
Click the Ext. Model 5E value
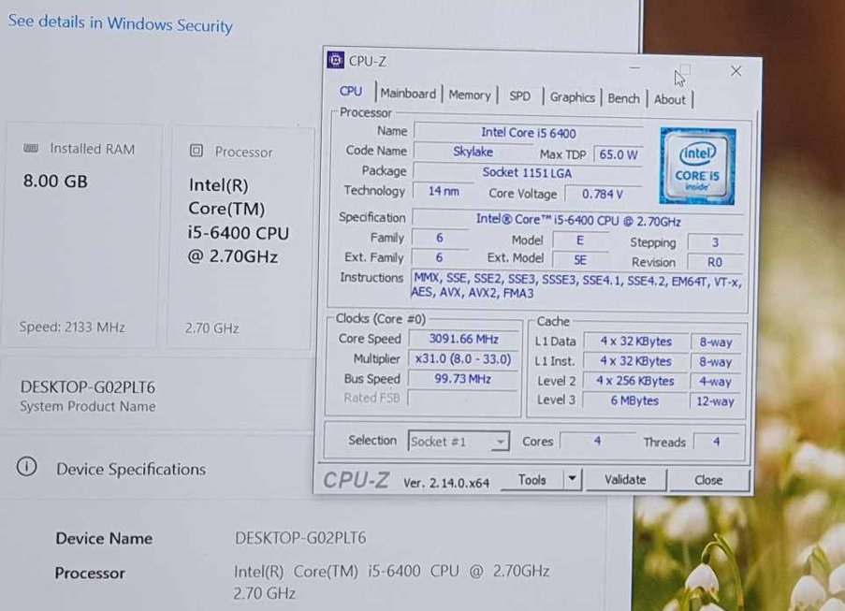[x=580, y=260]
